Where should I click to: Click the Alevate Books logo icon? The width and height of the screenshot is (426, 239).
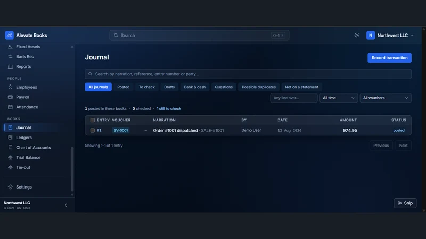(x=9, y=35)
